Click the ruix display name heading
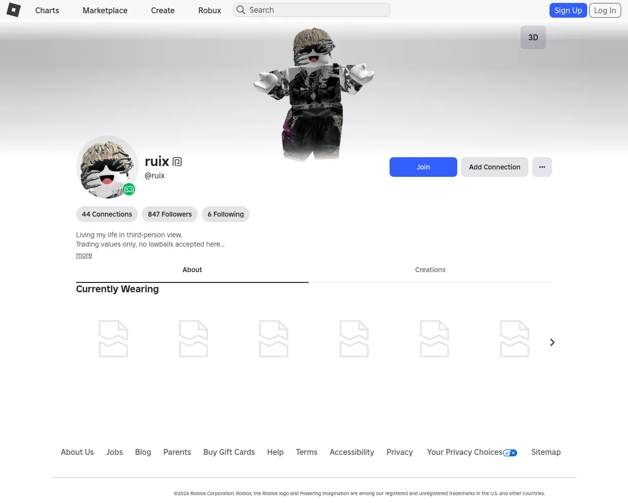The image size is (628, 503). click(x=157, y=161)
